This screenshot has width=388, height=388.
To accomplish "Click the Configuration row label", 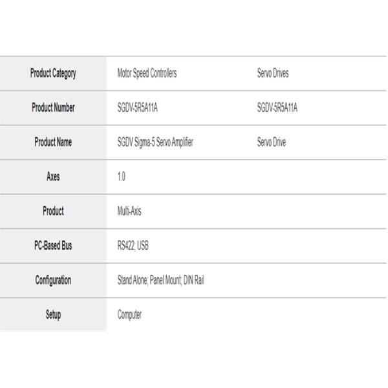I will point(53,280).
